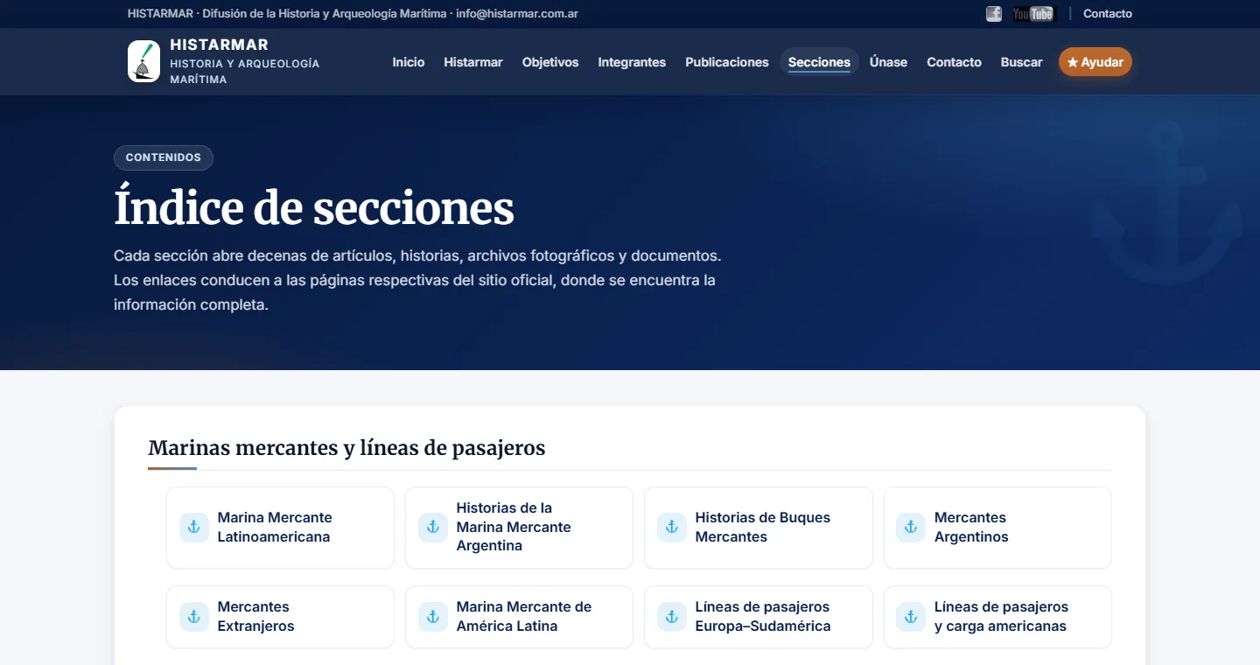Open the Publicaciones menu item
This screenshot has width=1260, height=665.
pos(727,62)
